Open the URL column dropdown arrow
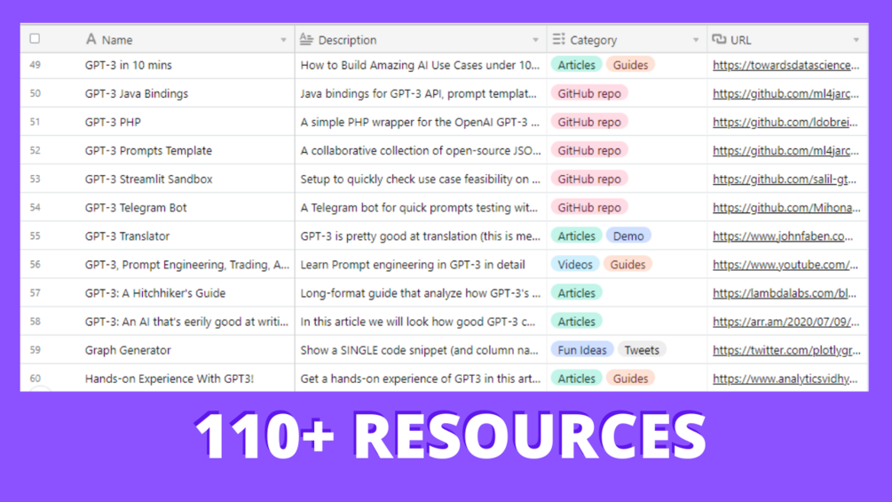 point(856,40)
